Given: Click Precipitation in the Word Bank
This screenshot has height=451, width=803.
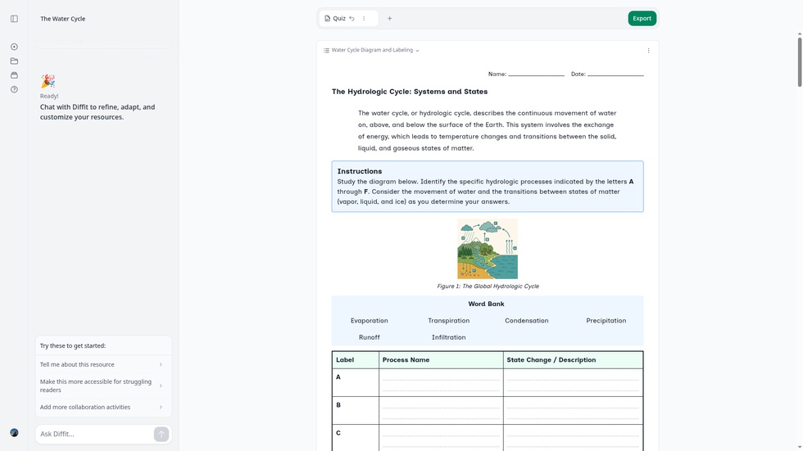Looking at the screenshot, I should [x=606, y=321].
